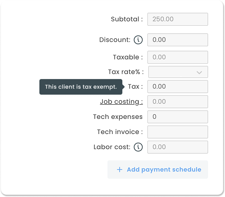
Task: Click the empty Tech invoice field
Action: click(178, 132)
